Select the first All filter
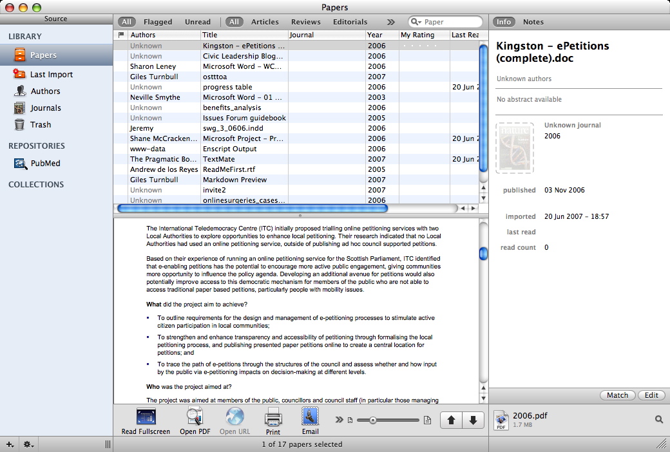The image size is (670, 452). click(x=126, y=22)
